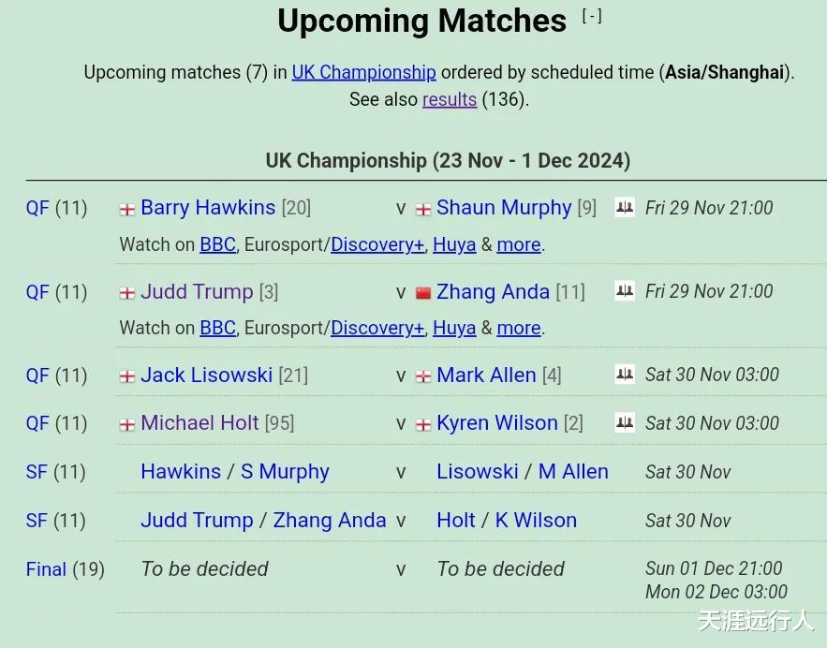Click the China flag beside Zhang Anda
The image size is (827, 648).
click(423, 293)
